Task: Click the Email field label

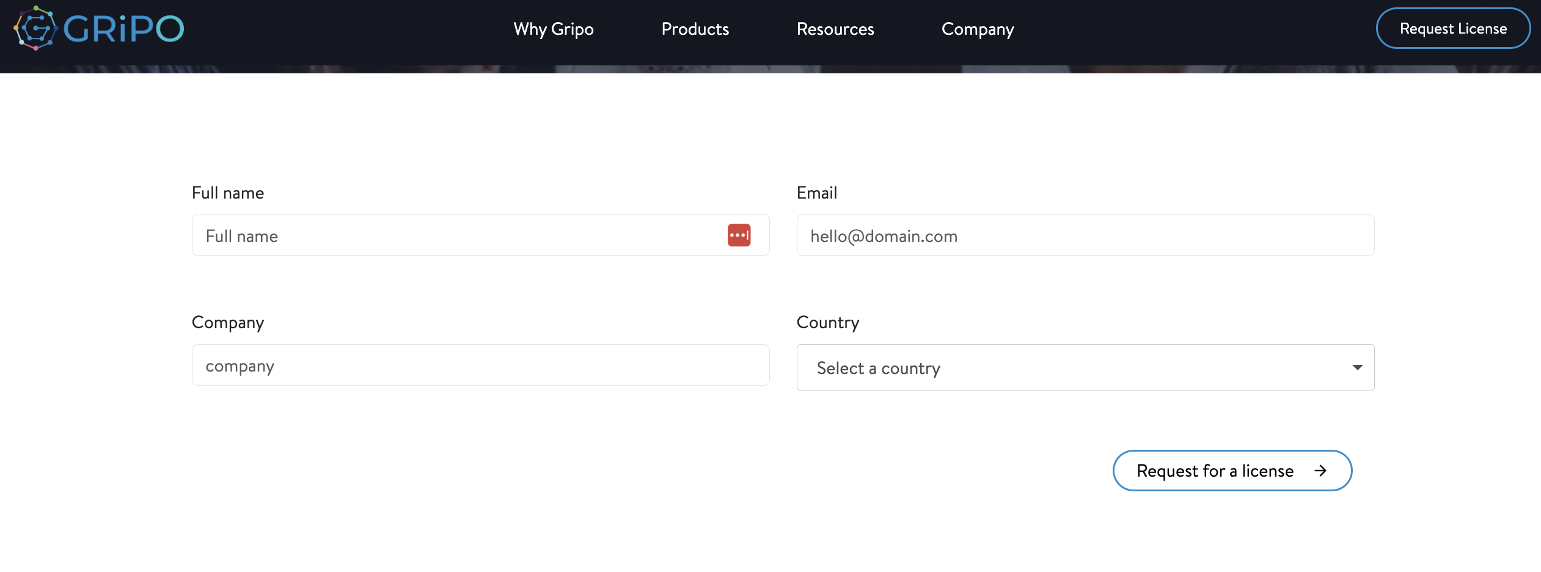Action: (x=816, y=193)
